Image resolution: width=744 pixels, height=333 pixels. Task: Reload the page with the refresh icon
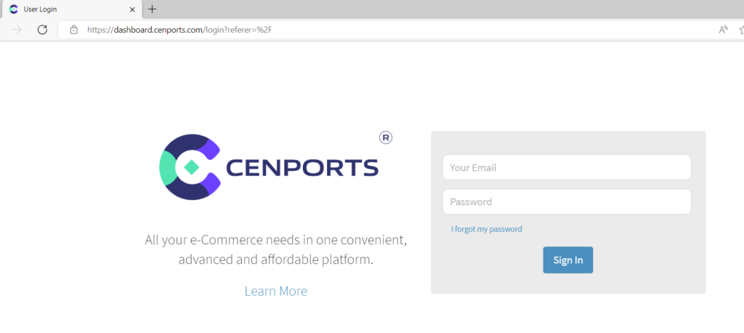42,30
